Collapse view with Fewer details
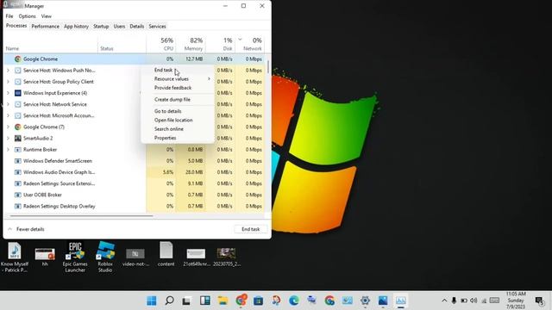This screenshot has width=552, height=310. point(26,229)
